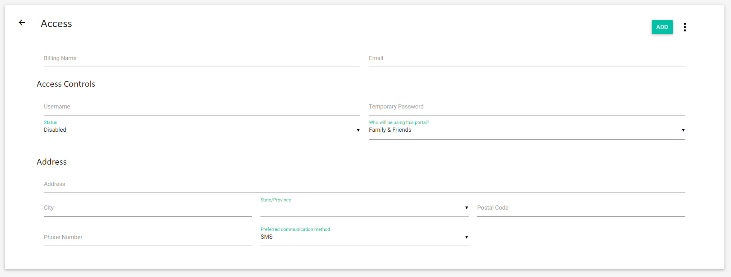The image size is (731, 277).
Task: Click the State/Province dropdown arrow
Action: [466, 208]
